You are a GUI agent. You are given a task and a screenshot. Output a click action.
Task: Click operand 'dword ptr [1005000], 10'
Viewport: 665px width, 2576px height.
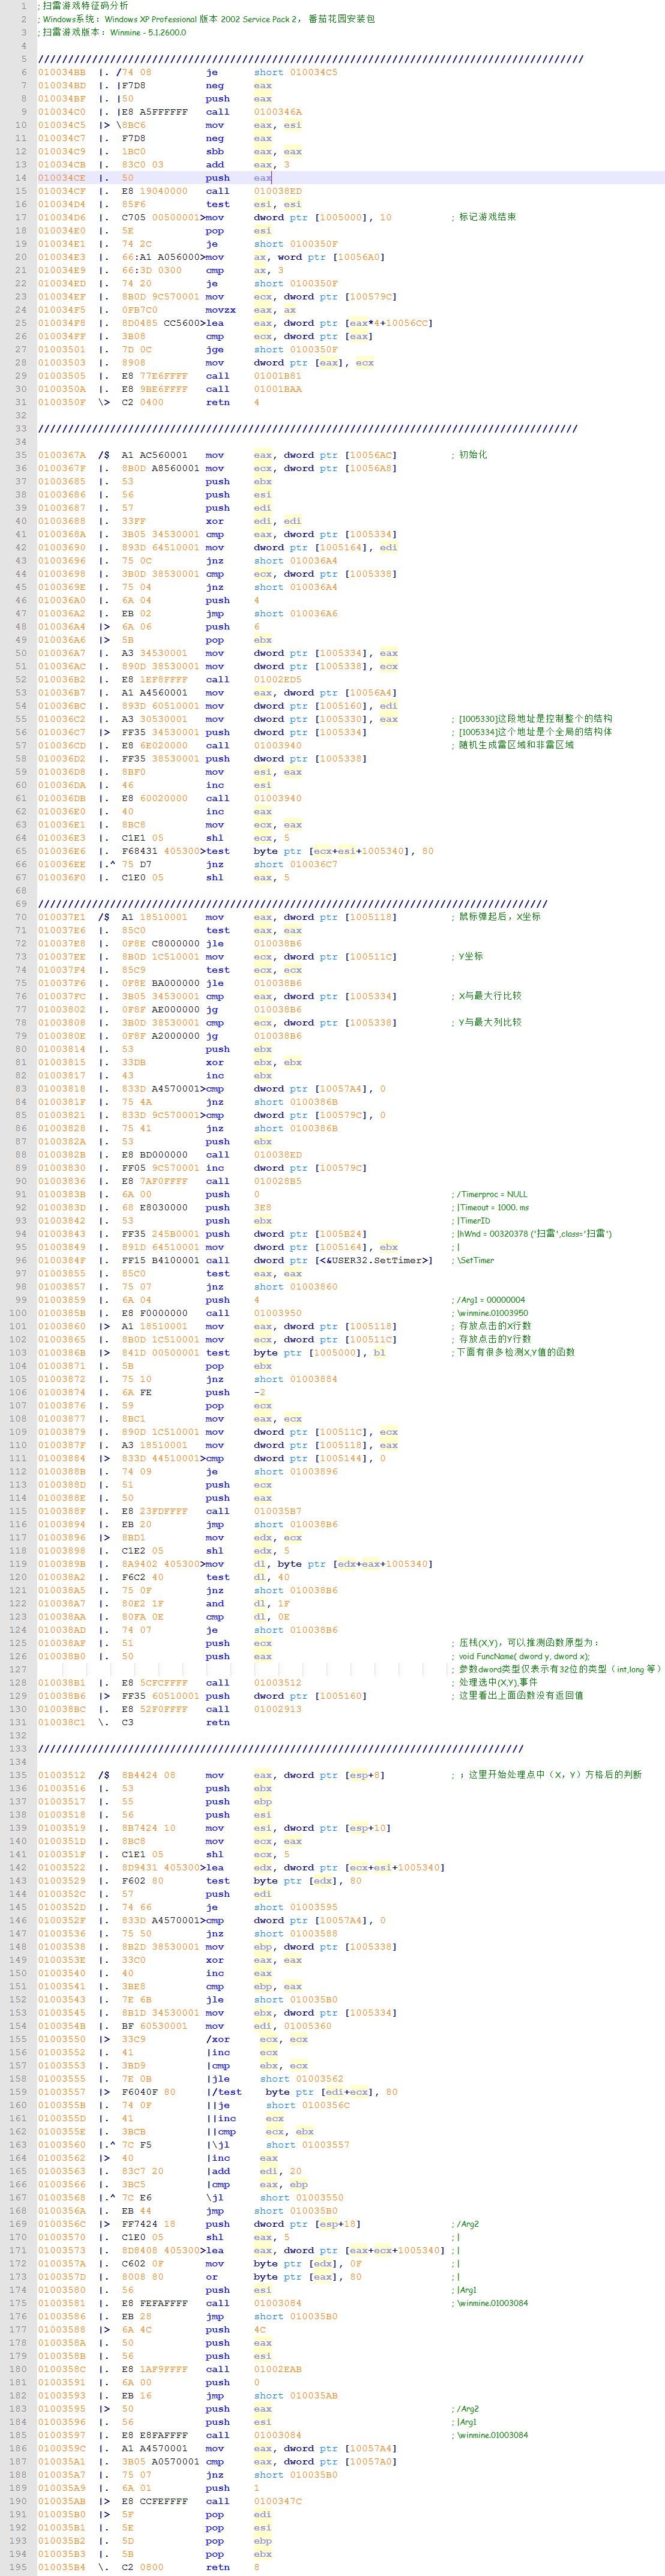(x=323, y=217)
